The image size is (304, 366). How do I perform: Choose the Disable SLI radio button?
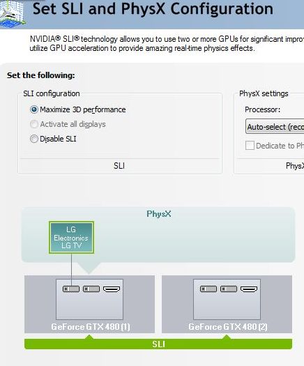coord(34,139)
